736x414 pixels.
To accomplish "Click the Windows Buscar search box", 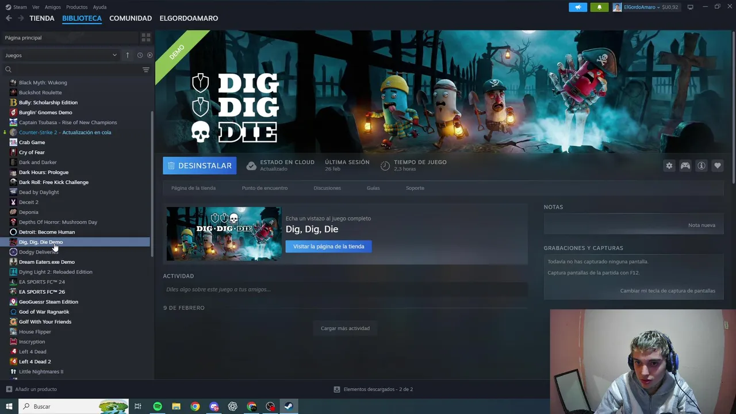I will [x=72, y=407].
